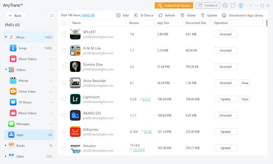
Task: Sort by App Size column header
Action: pyautogui.click(x=168, y=23)
